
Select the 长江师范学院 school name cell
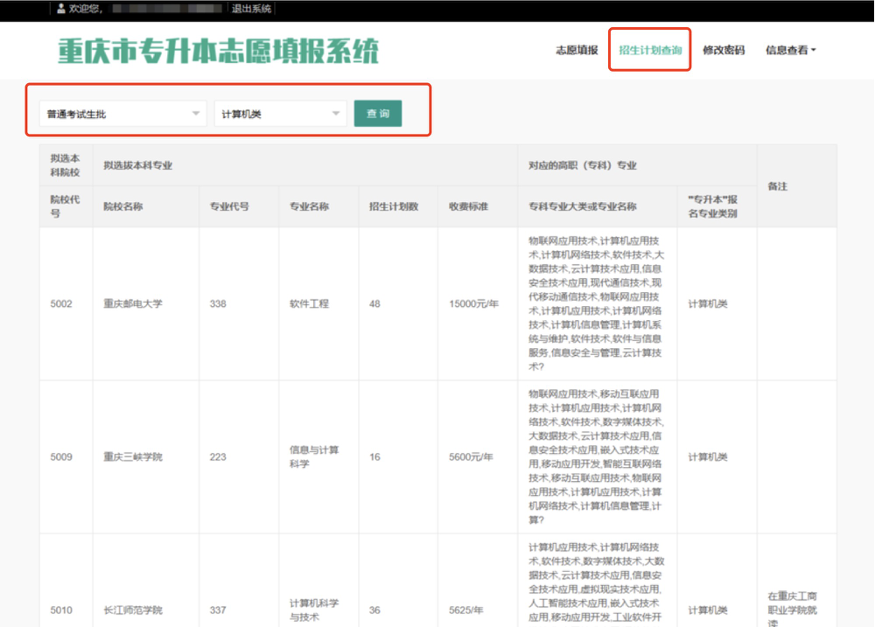pos(133,610)
